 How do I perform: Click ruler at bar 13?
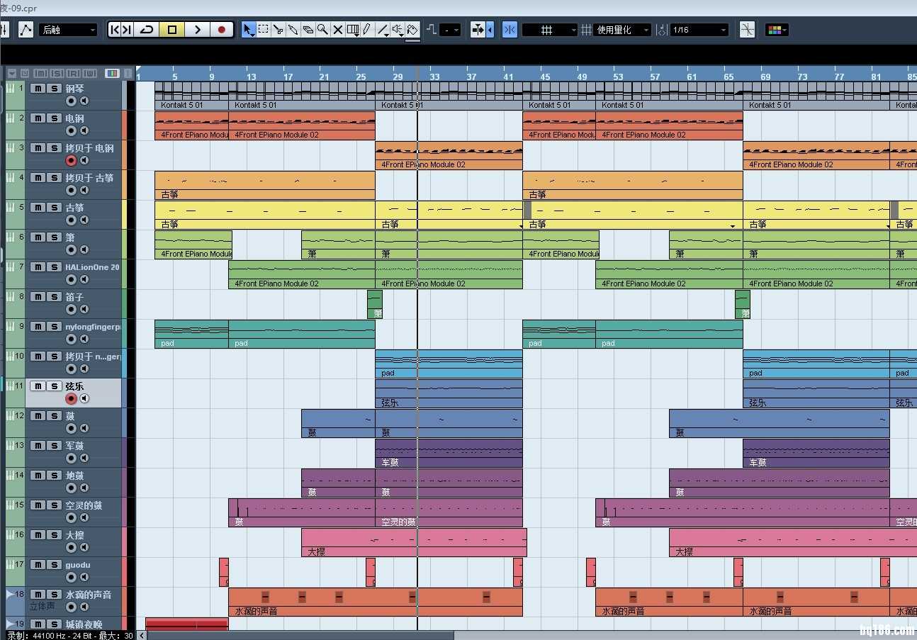tap(251, 76)
